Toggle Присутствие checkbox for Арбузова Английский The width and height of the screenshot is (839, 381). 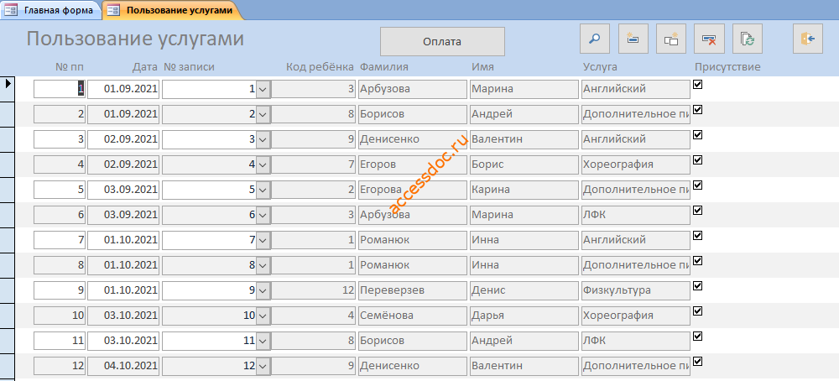697,85
